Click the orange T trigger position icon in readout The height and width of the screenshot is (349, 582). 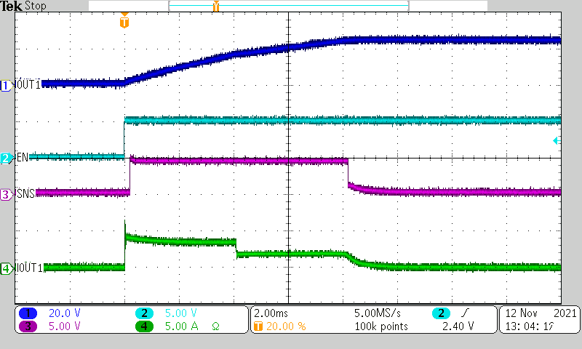coord(258,326)
